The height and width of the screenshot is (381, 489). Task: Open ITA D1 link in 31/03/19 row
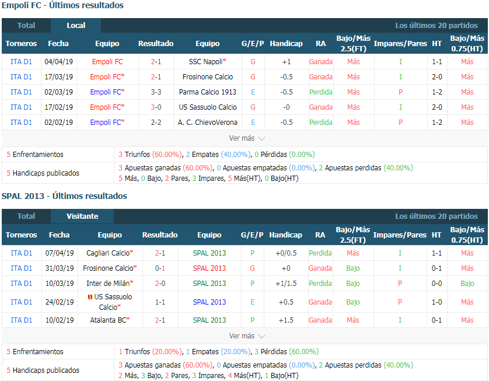(x=22, y=268)
